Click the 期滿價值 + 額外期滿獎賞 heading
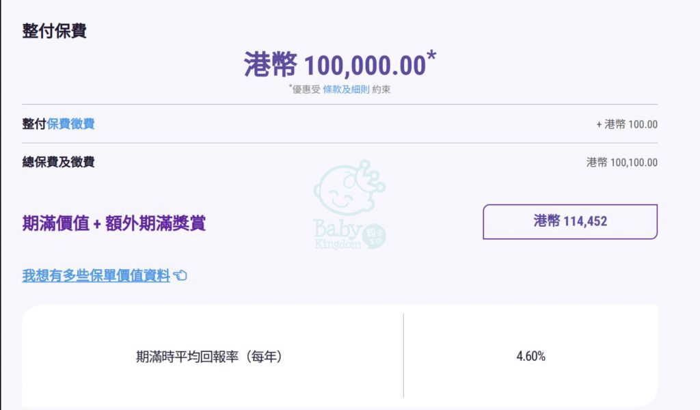The width and height of the screenshot is (700, 410). point(114,223)
